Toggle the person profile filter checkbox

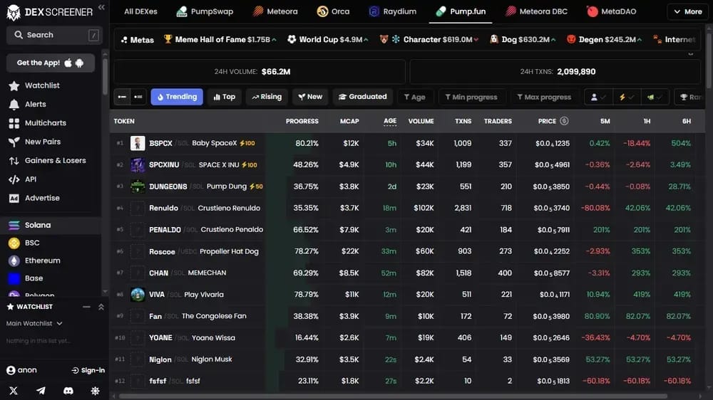pyautogui.click(x=598, y=97)
